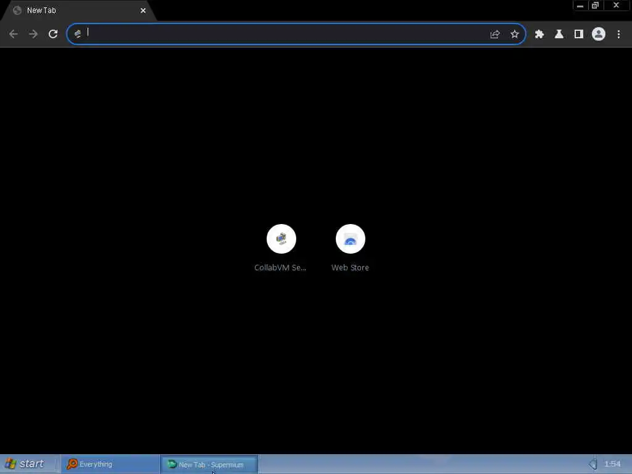Open the three-dot browser menu
This screenshot has height=474, width=632.
coord(618,35)
